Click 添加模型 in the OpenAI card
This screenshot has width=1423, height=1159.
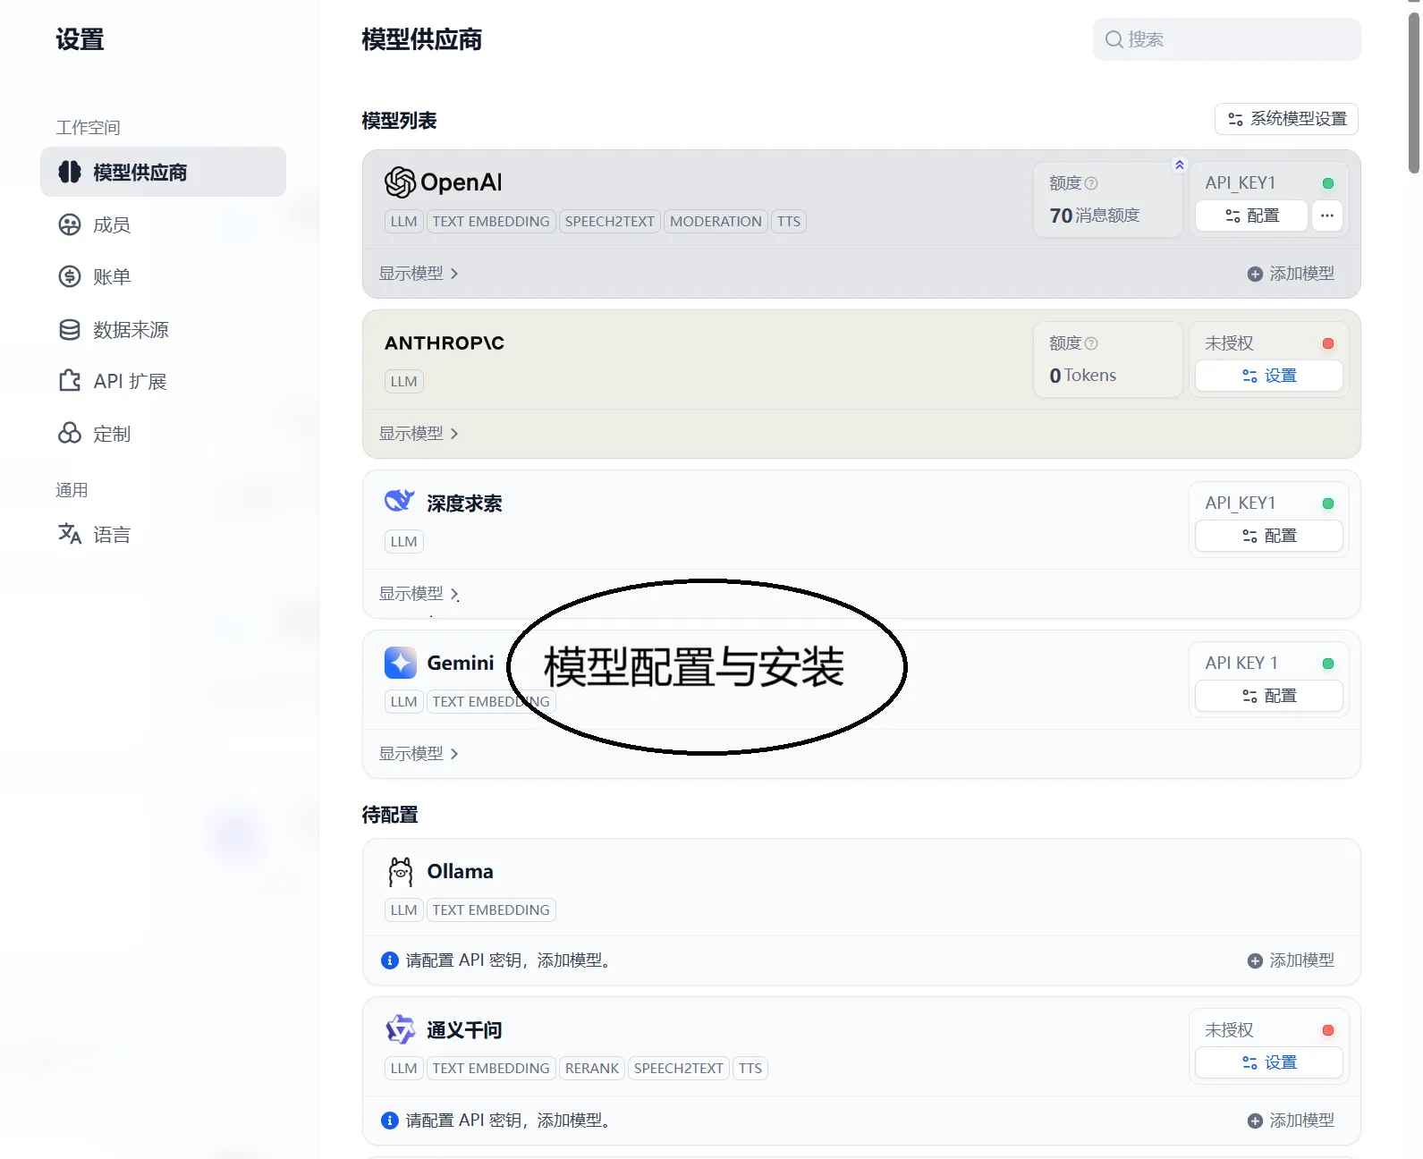pos(1291,274)
